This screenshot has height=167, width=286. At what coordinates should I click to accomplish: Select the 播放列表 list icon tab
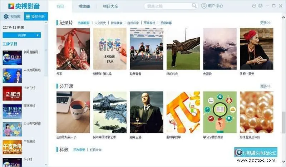tap(36, 16)
